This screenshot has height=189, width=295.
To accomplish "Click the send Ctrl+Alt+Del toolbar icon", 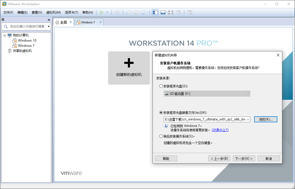I will point(117,12).
